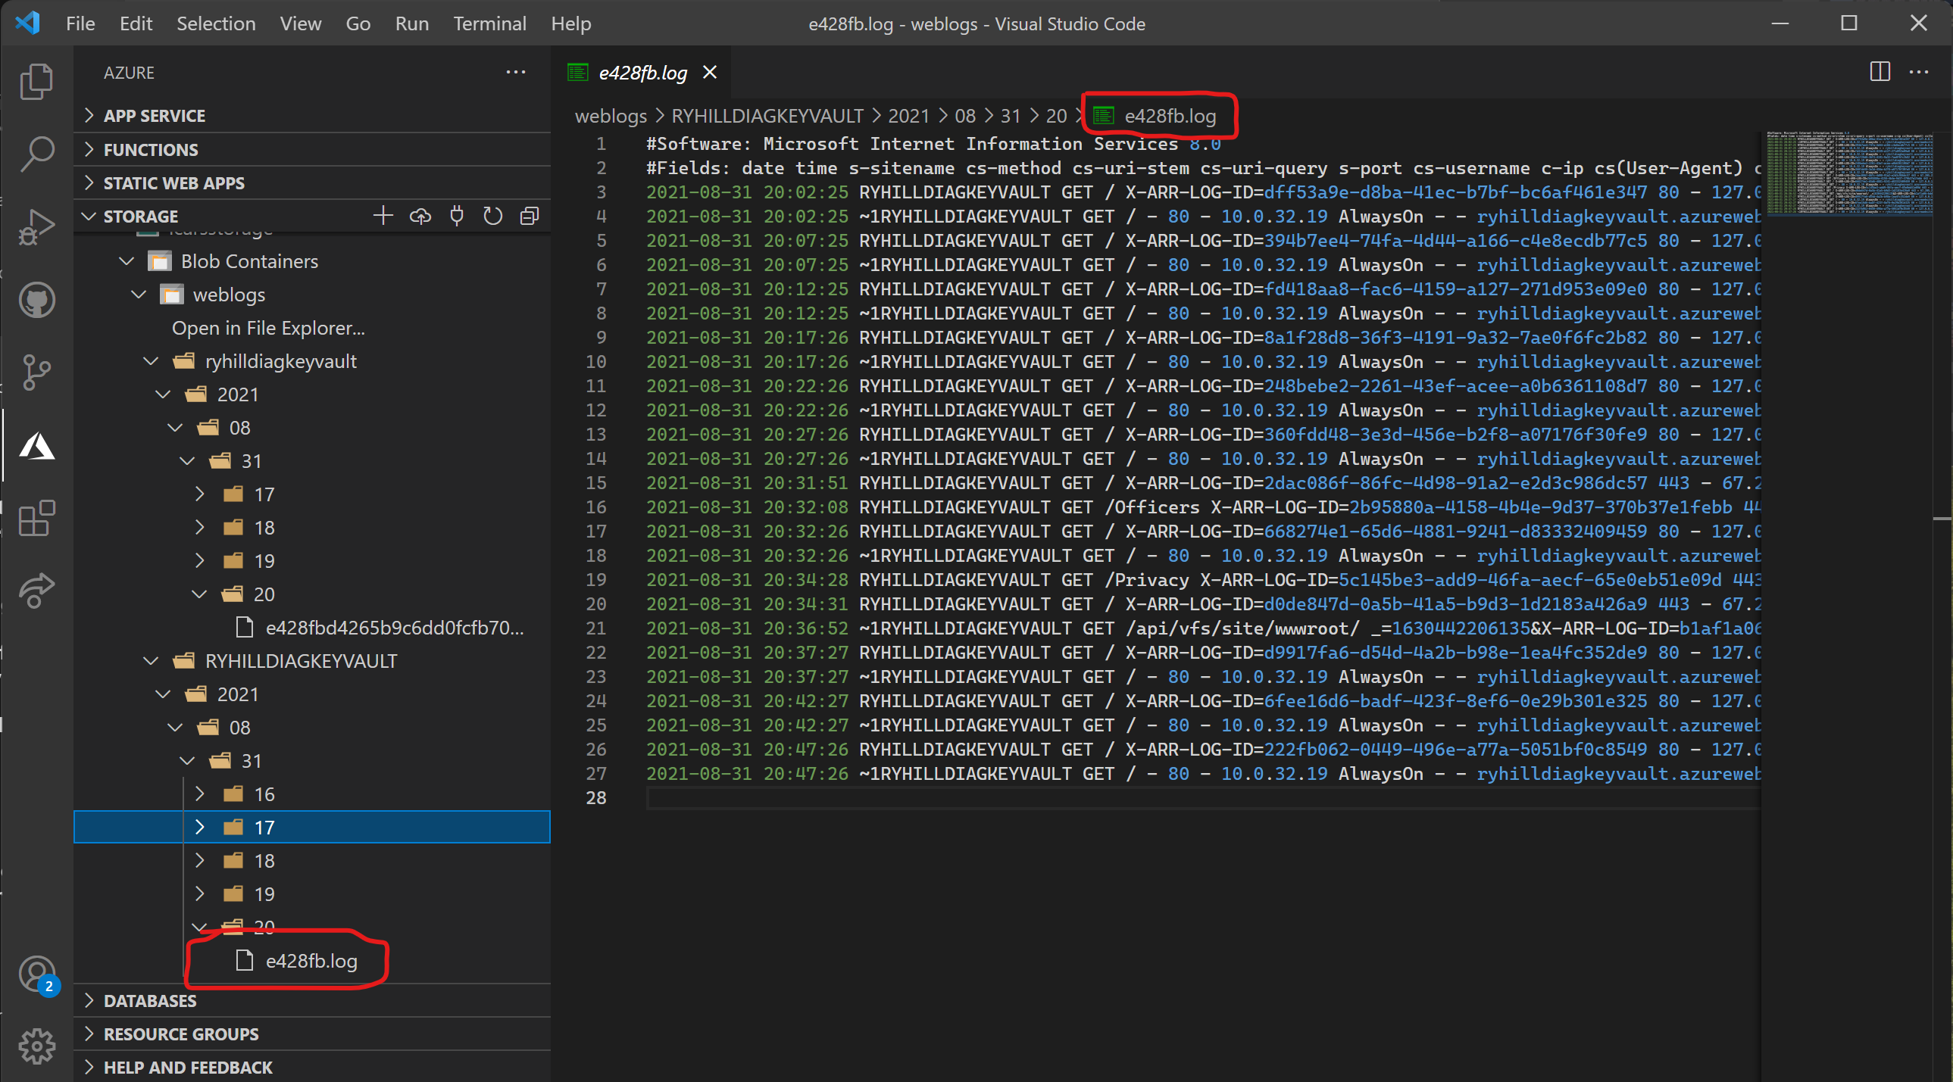Screen dimensions: 1953x1082
Task: Click 31 in the breadcrumb
Action: [x=1010, y=116]
